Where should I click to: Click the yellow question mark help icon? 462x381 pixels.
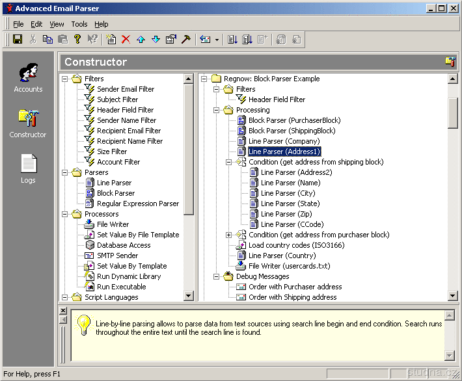[77, 40]
